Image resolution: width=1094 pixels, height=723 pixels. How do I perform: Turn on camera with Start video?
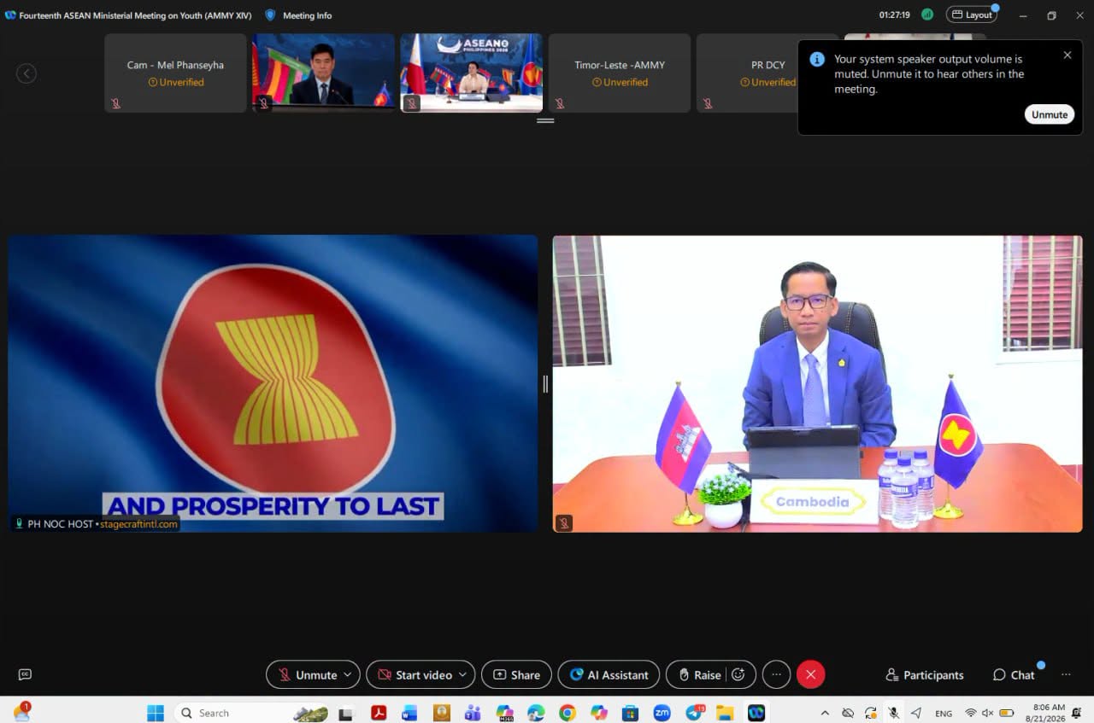pyautogui.click(x=415, y=674)
